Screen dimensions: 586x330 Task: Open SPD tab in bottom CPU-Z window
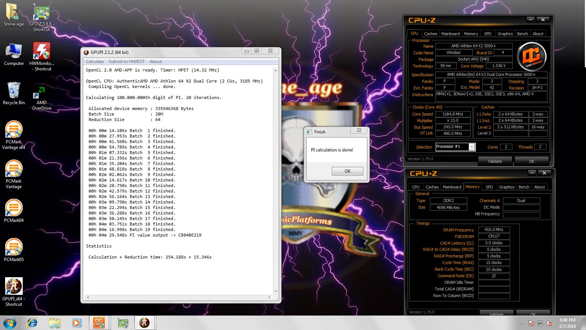point(489,187)
